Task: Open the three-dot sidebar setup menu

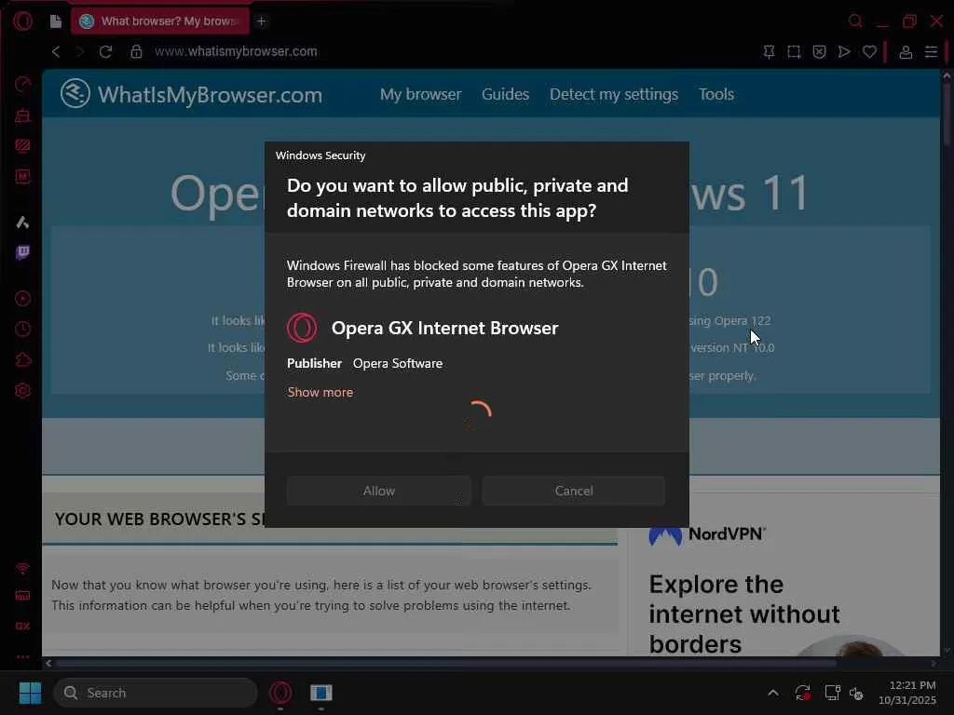Action: tap(22, 656)
